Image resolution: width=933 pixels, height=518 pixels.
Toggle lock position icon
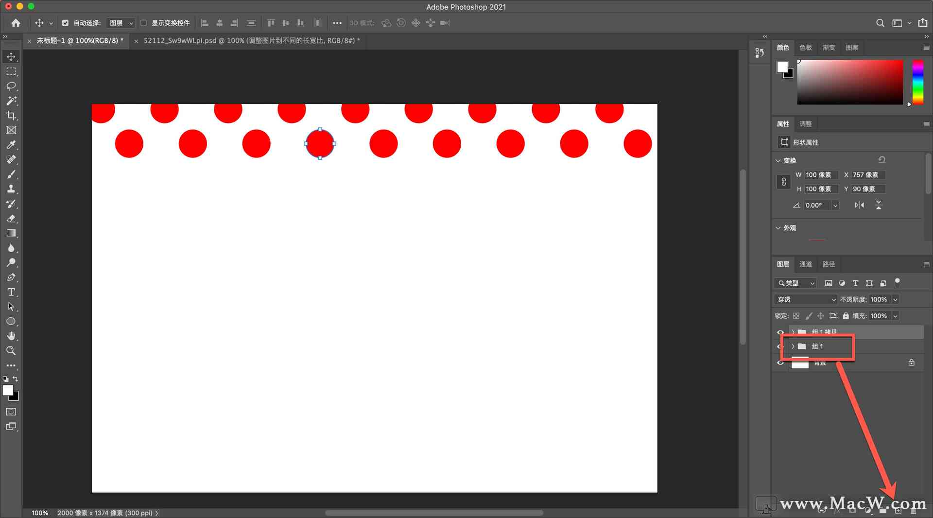click(x=821, y=316)
